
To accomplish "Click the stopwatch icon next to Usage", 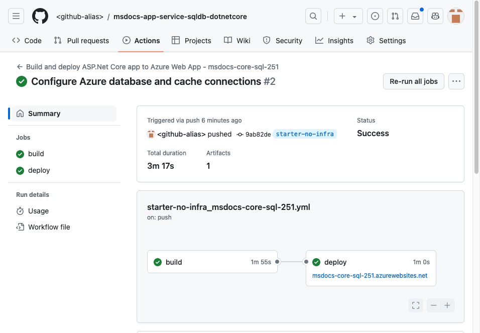I will coord(20,211).
